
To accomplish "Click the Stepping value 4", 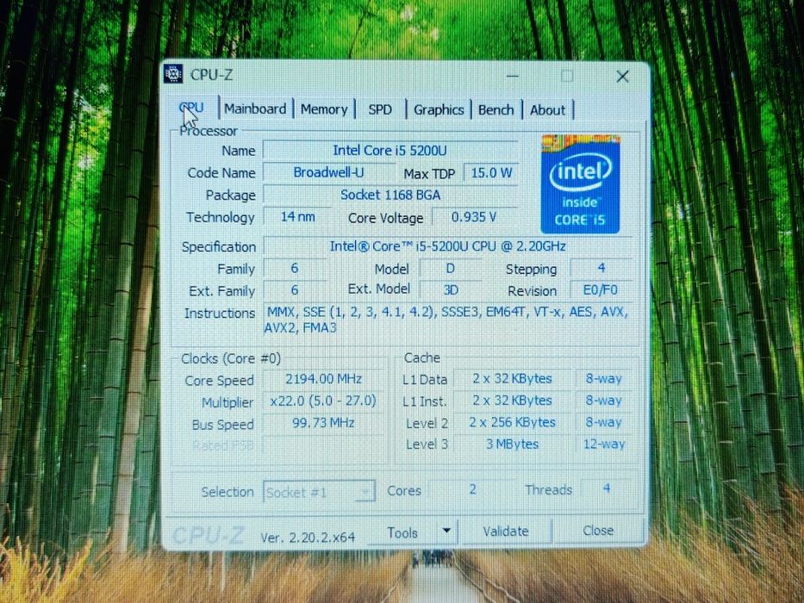I will pyautogui.click(x=601, y=268).
